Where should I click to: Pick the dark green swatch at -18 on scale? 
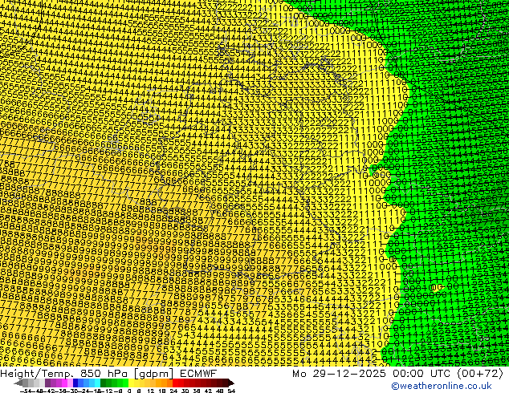[x=103, y=383]
